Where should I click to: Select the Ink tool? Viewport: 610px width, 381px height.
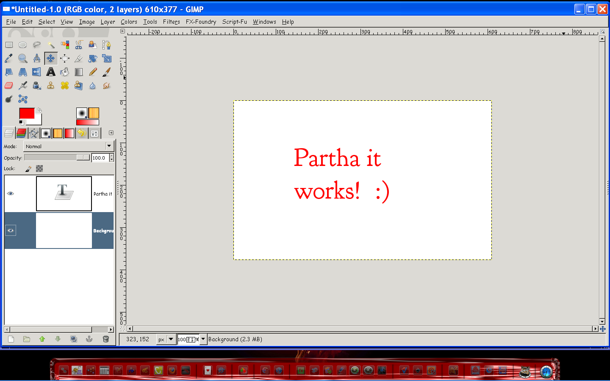coord(37,86)
